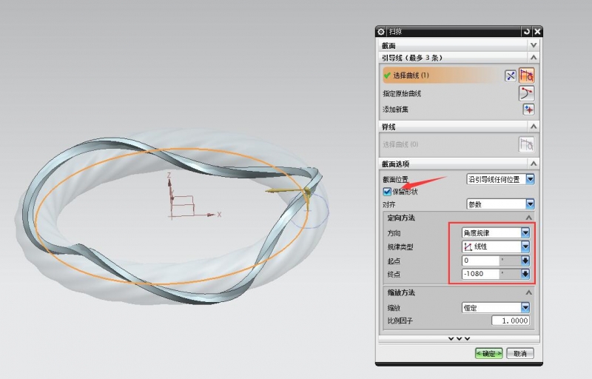Click the 取消 button
592x379 pixels.
tap(520, 353)
